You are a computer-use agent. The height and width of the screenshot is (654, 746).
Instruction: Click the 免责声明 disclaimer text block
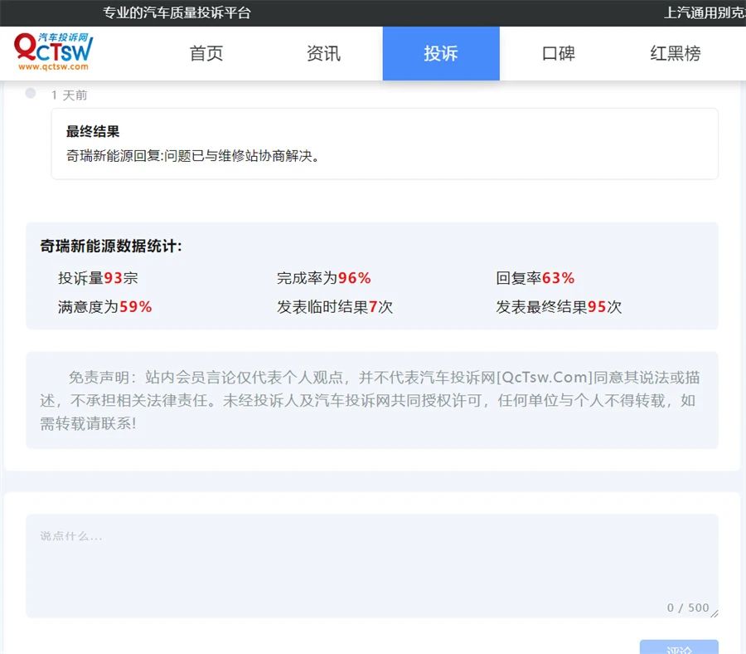371,400
